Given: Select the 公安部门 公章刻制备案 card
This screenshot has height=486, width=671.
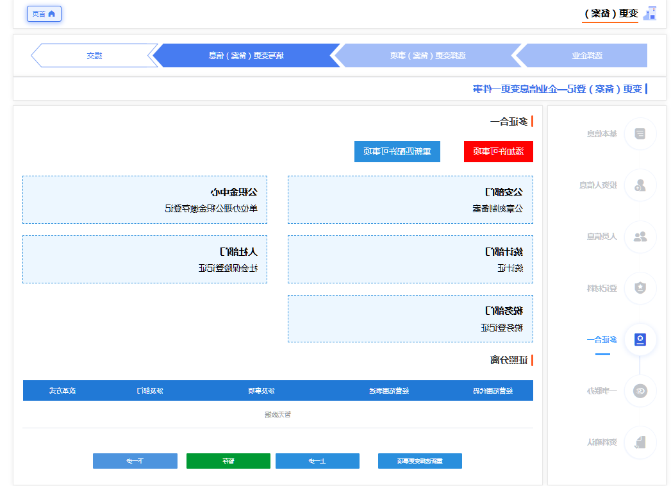Looking at the screenshot, I should coord(410,199).
